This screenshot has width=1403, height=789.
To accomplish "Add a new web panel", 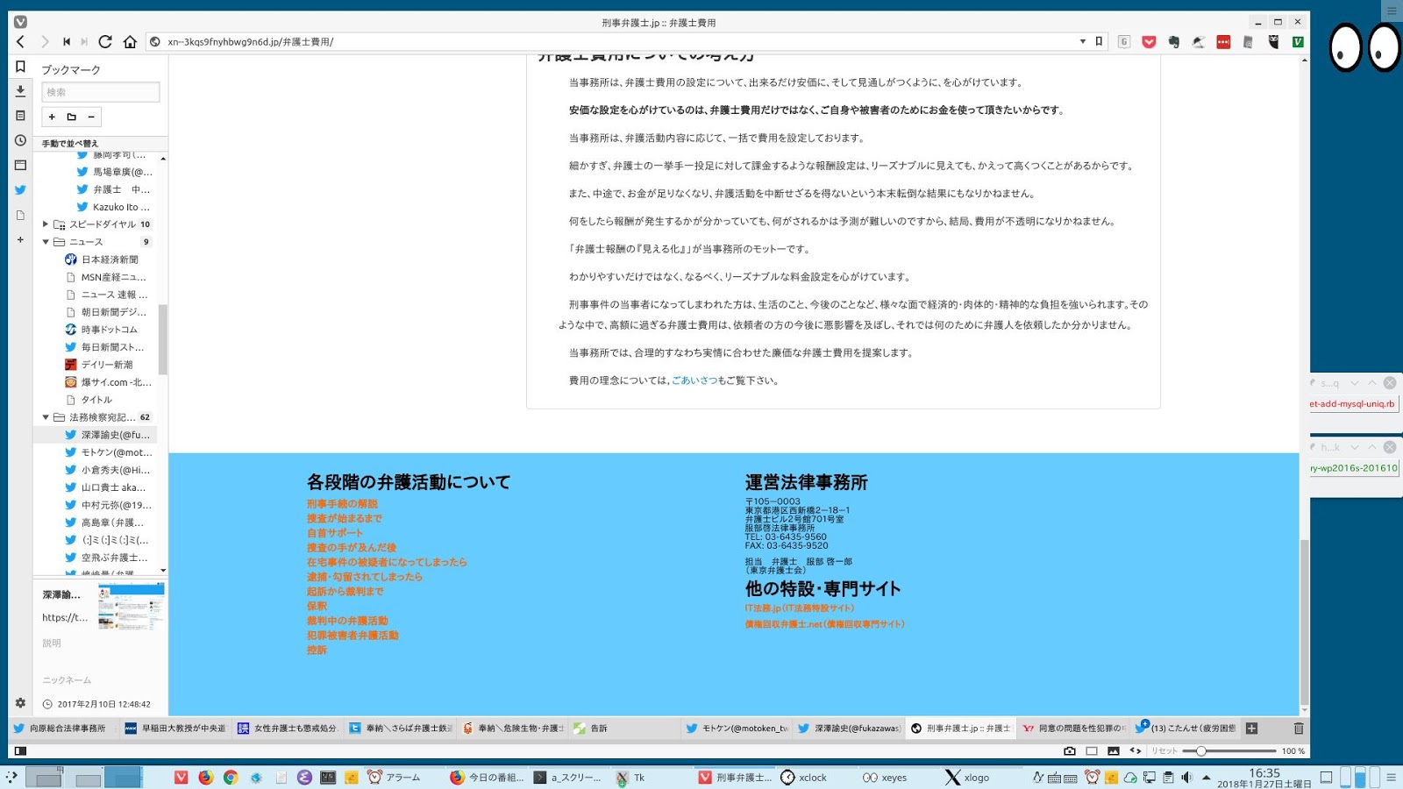I will (20, 239).
